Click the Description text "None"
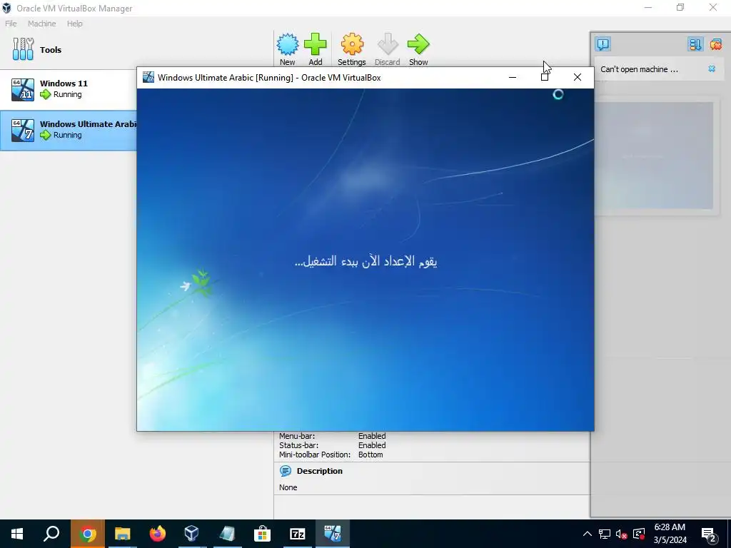The width and height of the screenshot is (731, 548). pos(288,487)
